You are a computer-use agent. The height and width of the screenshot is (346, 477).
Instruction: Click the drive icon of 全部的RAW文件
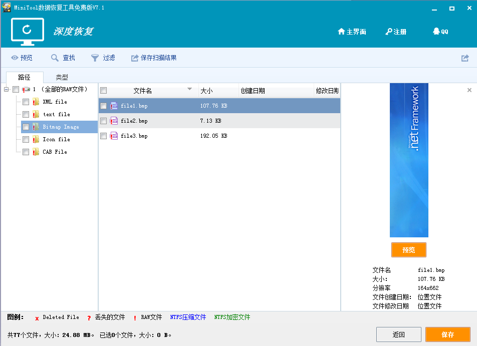tap(26, 90)
